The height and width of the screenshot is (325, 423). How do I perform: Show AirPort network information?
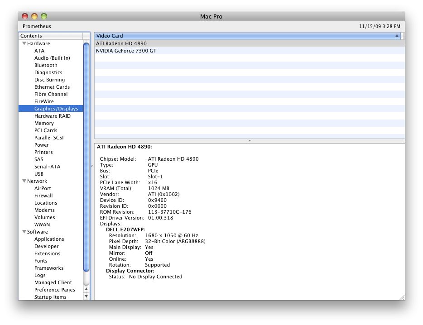(x=43, y=188)
